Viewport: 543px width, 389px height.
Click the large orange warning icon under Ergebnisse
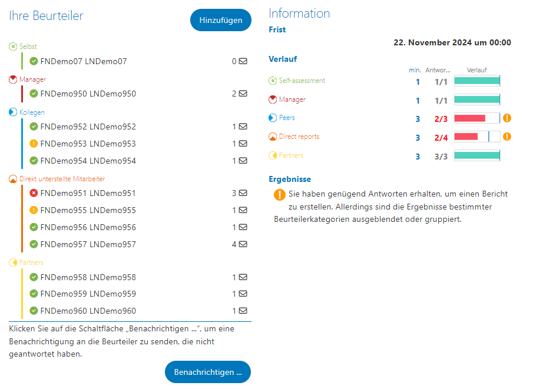pos(280,195)
